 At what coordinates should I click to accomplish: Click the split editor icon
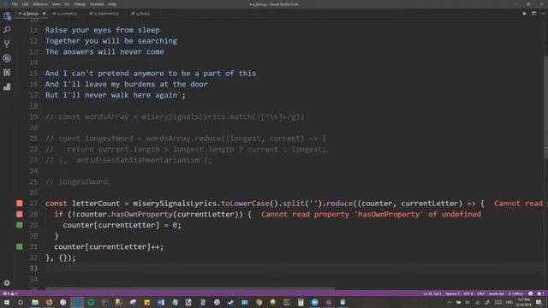[534, 14]
